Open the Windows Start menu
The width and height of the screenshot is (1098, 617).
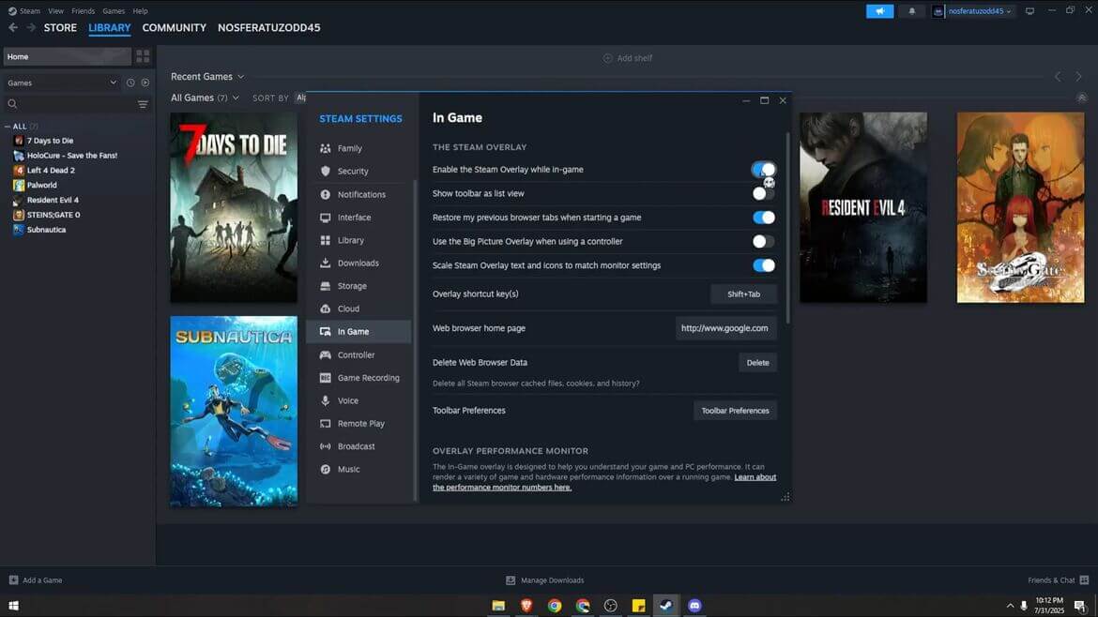[13, 605]
